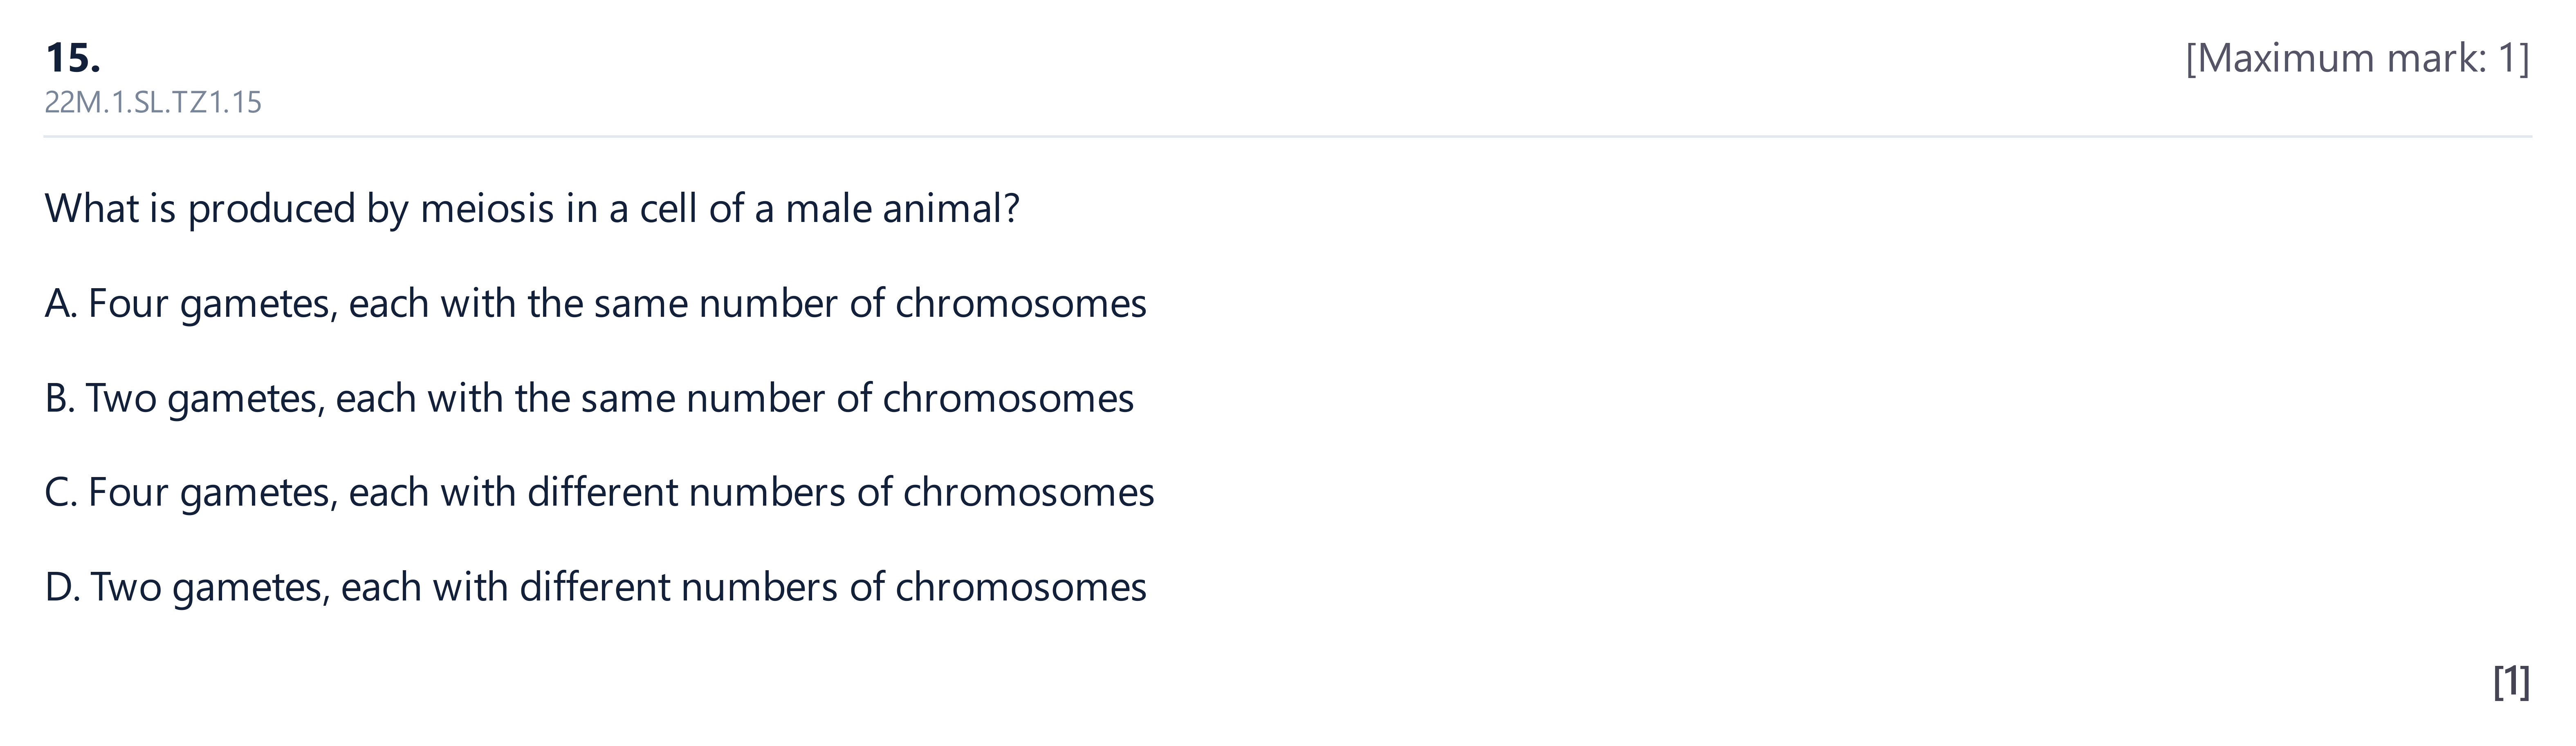Screen dimensions: 2576x746
Task: Click the letter C. of third option
Action: 61,493
